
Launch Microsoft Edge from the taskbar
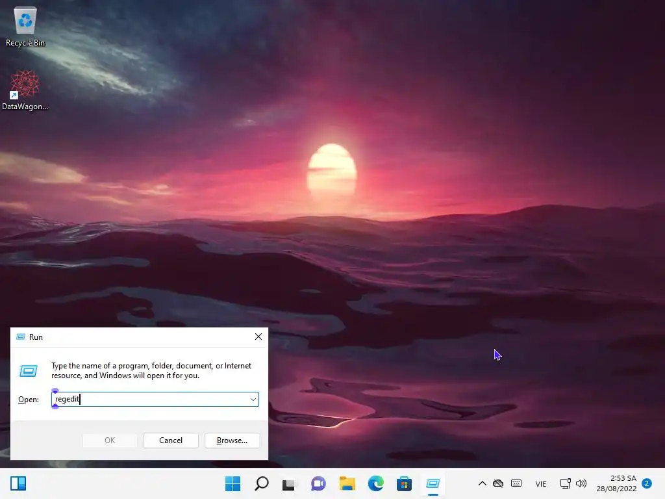point(376,483)
